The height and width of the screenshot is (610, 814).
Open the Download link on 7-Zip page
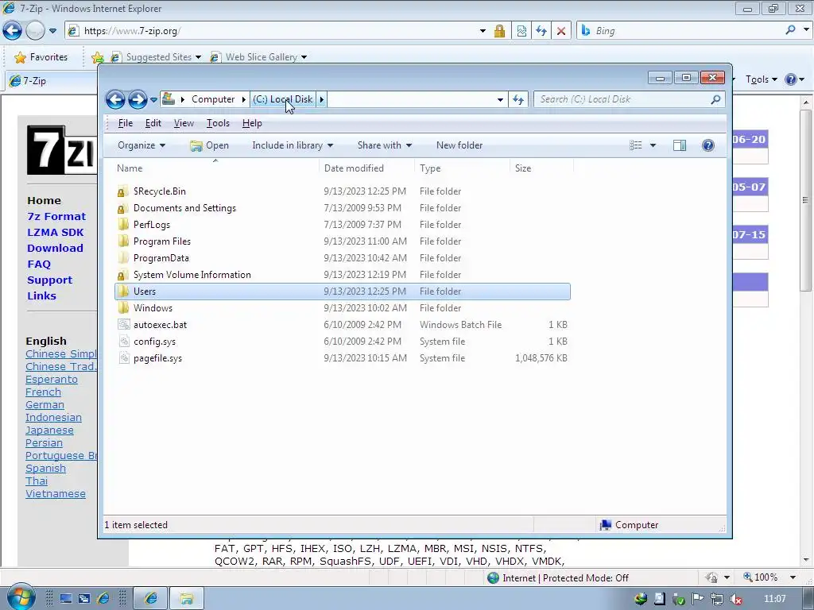pyautogui.click(x=55, y=248)
